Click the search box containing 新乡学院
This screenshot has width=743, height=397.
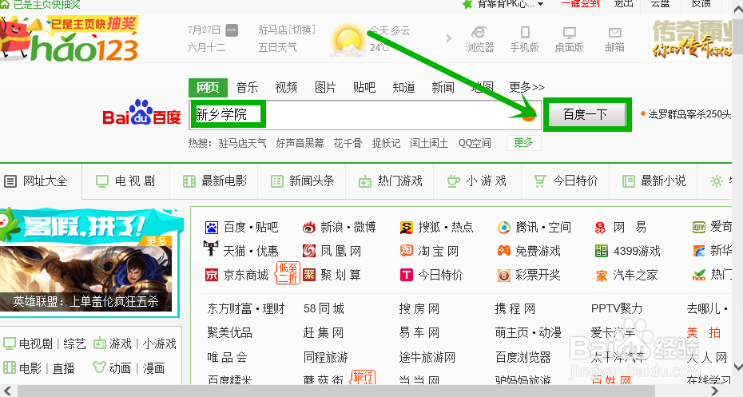tap(365, 114)
